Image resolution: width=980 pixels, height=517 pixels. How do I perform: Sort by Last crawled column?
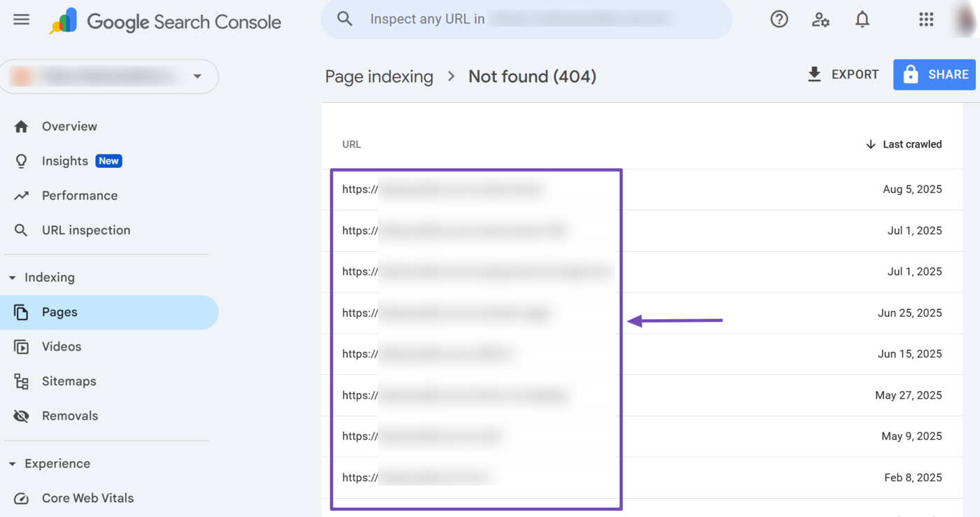click(x=904, y=144)
